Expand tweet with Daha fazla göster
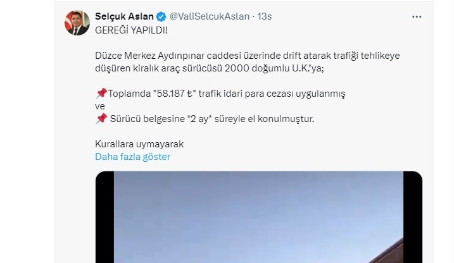The height and width of the screenshot is (263, 454). (x=132, y=157)
